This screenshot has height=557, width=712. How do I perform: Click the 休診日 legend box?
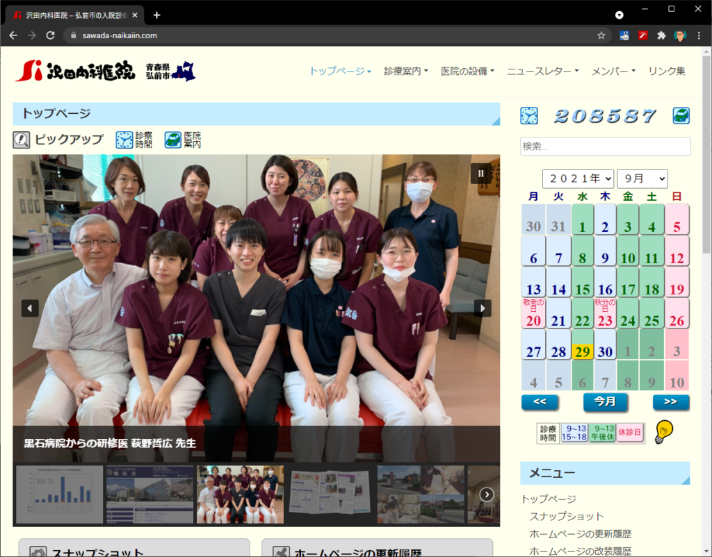click(x=629, y=433)
